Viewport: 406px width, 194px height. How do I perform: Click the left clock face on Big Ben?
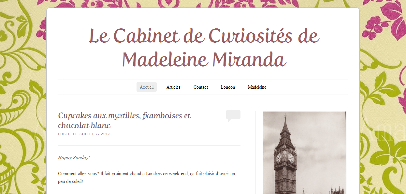coord(279,158)
